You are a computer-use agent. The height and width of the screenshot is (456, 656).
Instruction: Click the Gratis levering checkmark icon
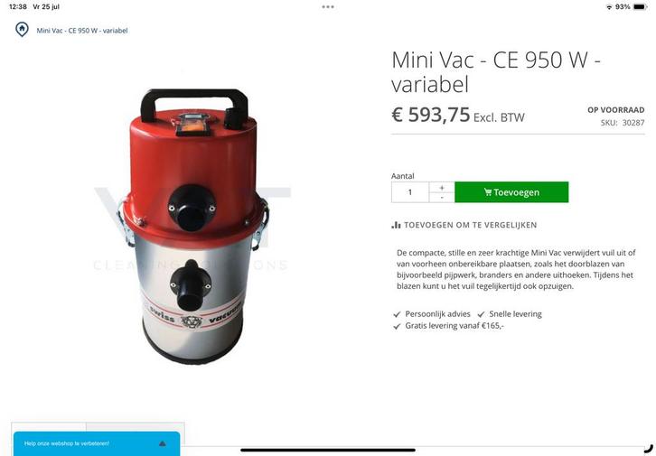point(397,326)
